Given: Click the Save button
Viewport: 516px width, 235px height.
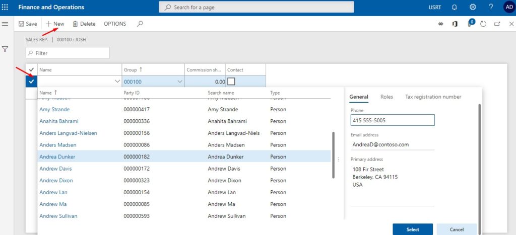Looking at the screenshot, I should [x=28, y=24].
